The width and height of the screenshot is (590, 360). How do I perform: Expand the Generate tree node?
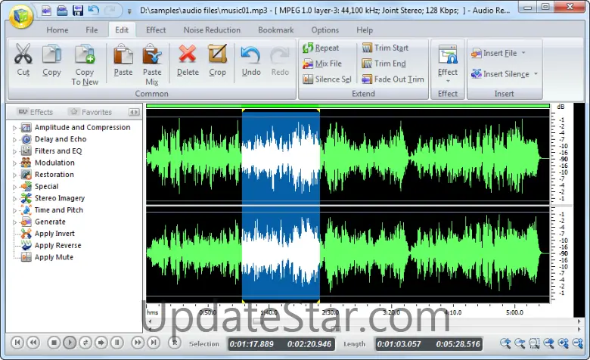click(x=14, y=222)
